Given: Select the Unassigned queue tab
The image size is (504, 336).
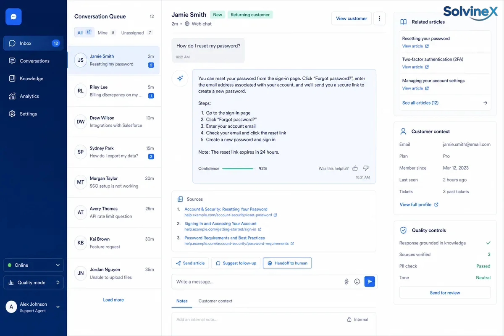Looking at the screenshot, I should [137, 33].
